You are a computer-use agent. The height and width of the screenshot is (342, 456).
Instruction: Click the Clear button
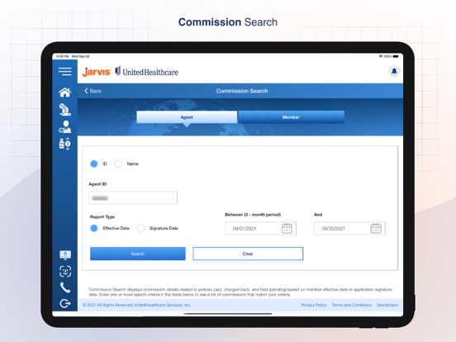click(x=248, y=254)
